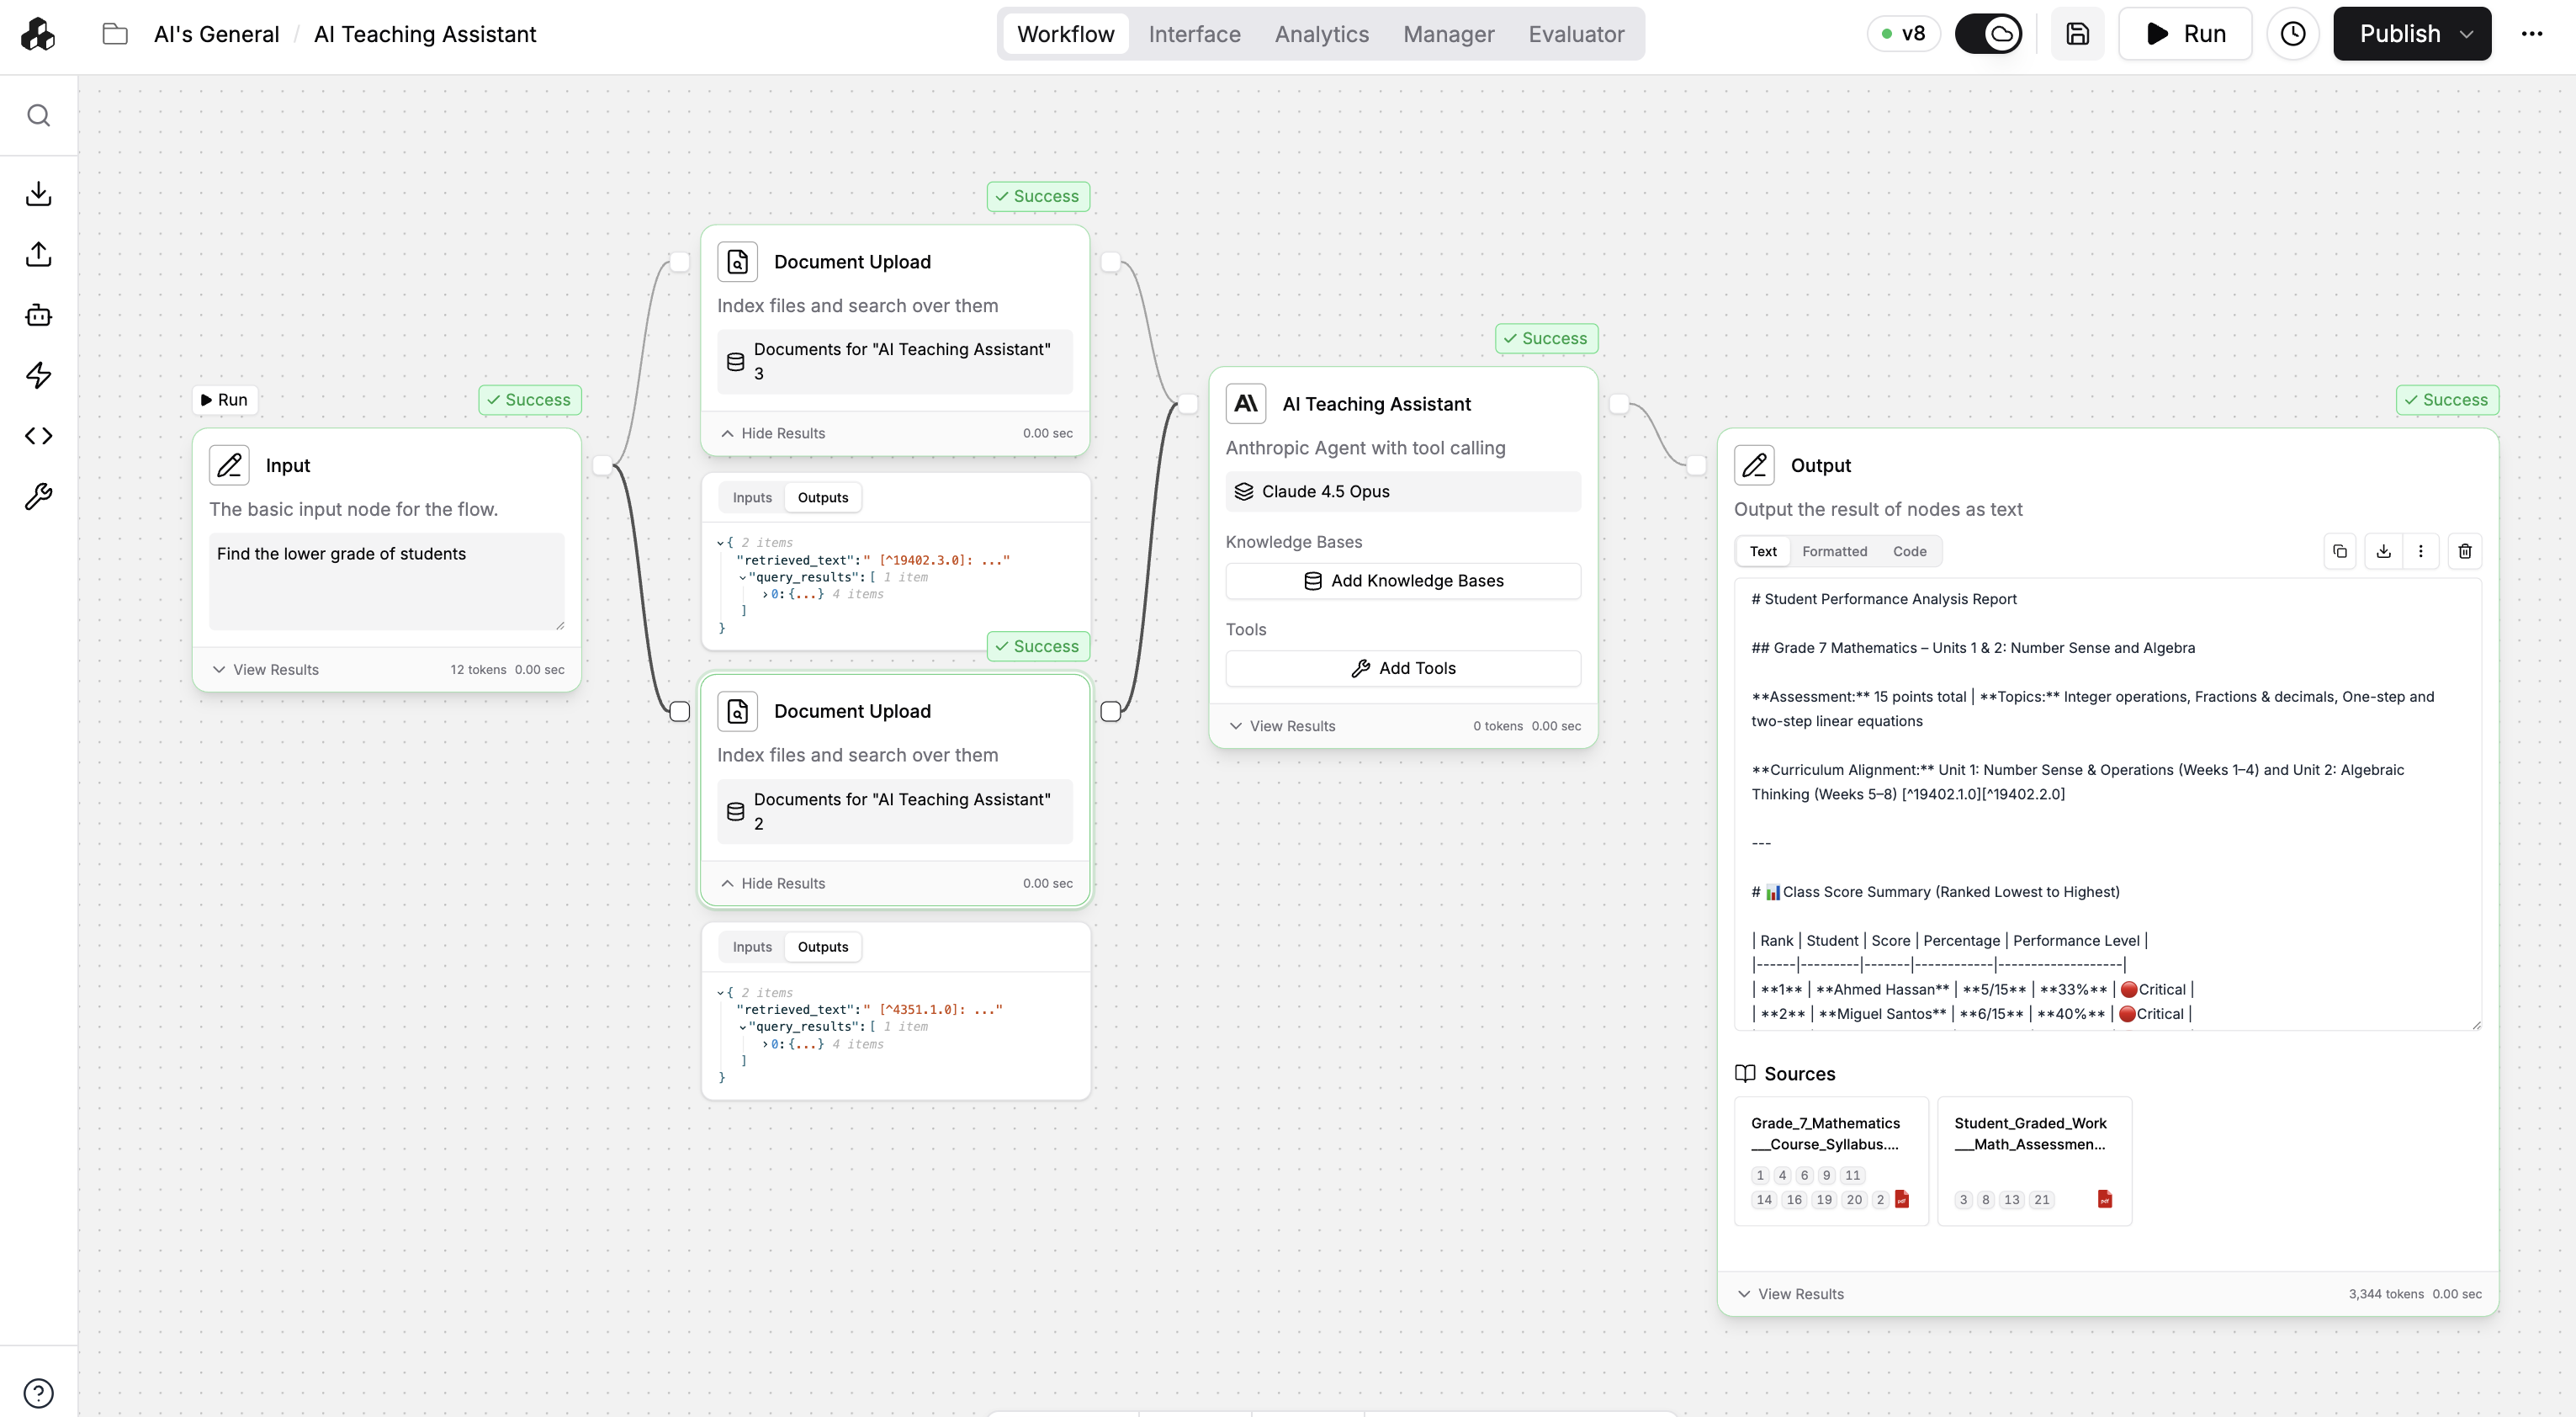Click the search icon in left sidebar

click(x=38, y=116)
